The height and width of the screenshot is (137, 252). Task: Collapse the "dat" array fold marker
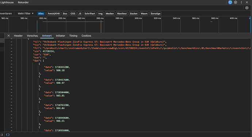(x=11, y=61)
